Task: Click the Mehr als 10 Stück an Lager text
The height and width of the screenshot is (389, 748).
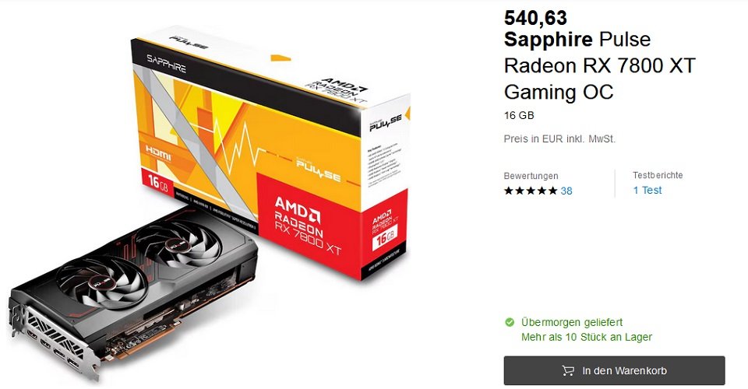Action: coord(586,337)
